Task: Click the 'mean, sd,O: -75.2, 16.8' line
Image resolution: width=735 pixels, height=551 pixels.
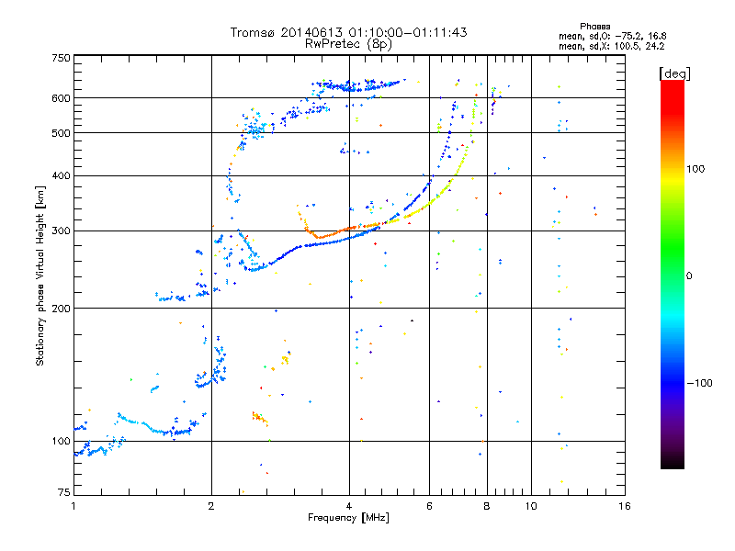Action: click(612, 36)
